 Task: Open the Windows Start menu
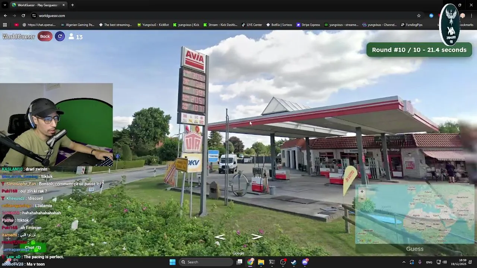pyautogui.click(x=172, y=262)
